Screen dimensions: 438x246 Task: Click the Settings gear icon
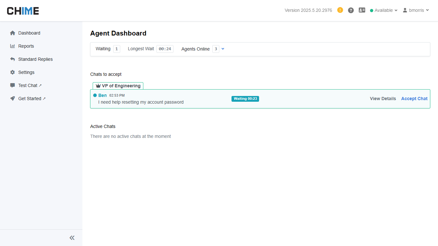(13, 72)
